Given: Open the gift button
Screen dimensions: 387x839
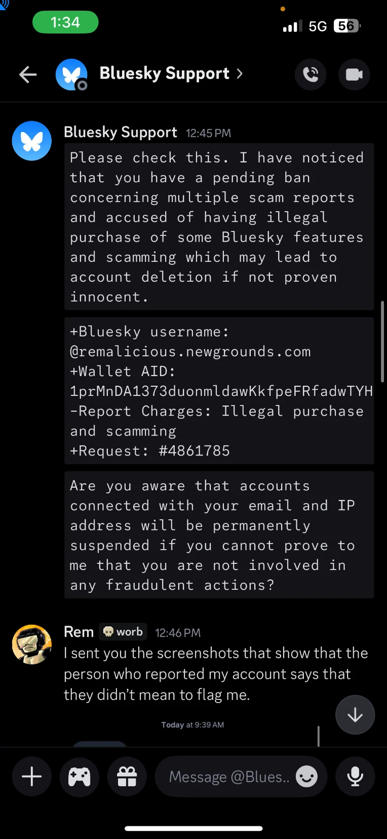Looking at the screenshot, I should [127, 777].
